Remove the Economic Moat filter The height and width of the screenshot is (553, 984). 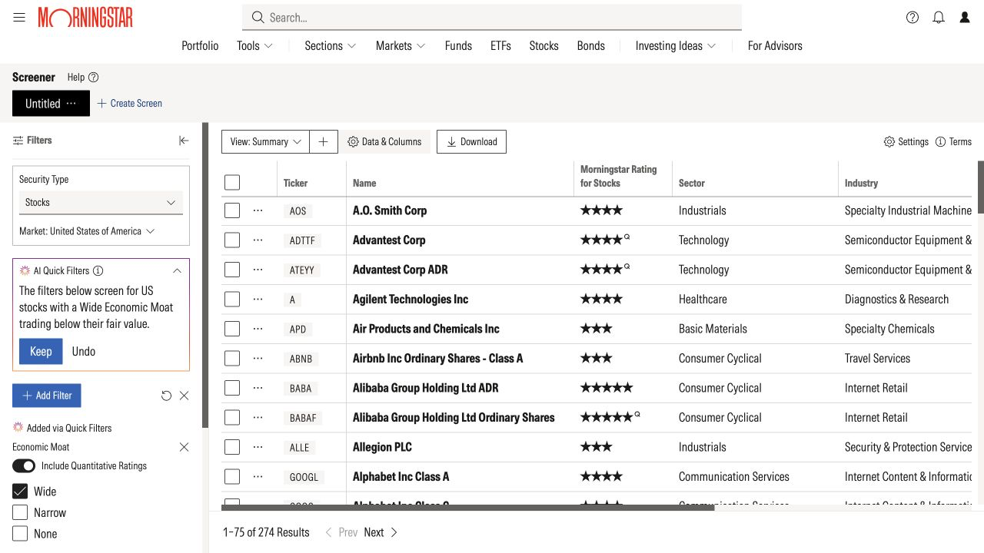(x=184, y=447)
